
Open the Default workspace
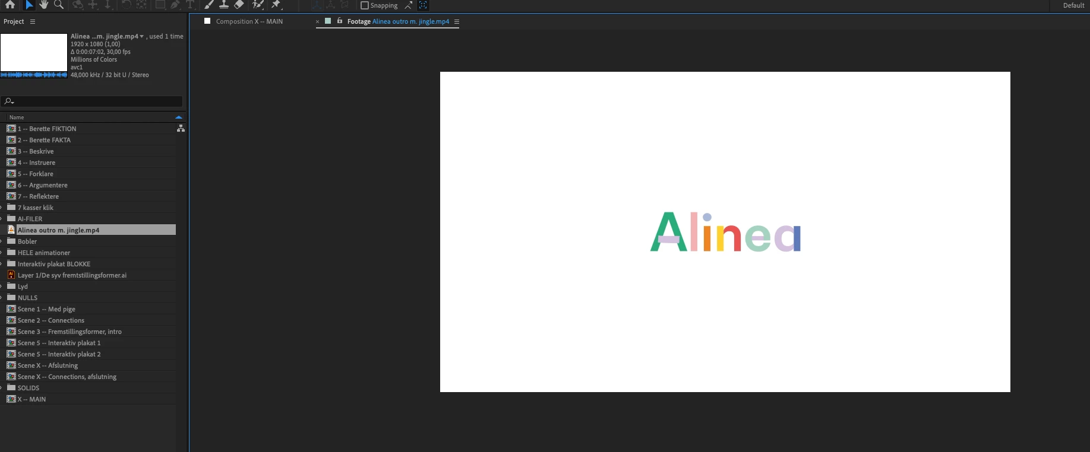[1073, 5]
